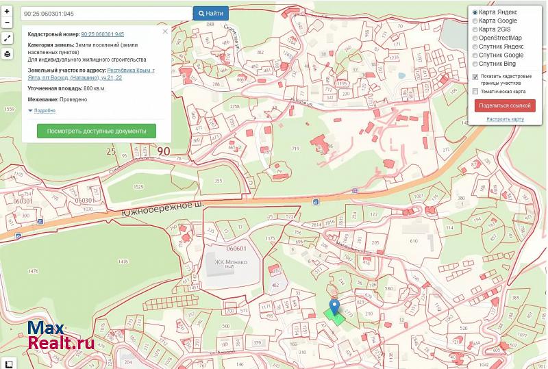Zoom in with the plus button

[x=7, y=12]
